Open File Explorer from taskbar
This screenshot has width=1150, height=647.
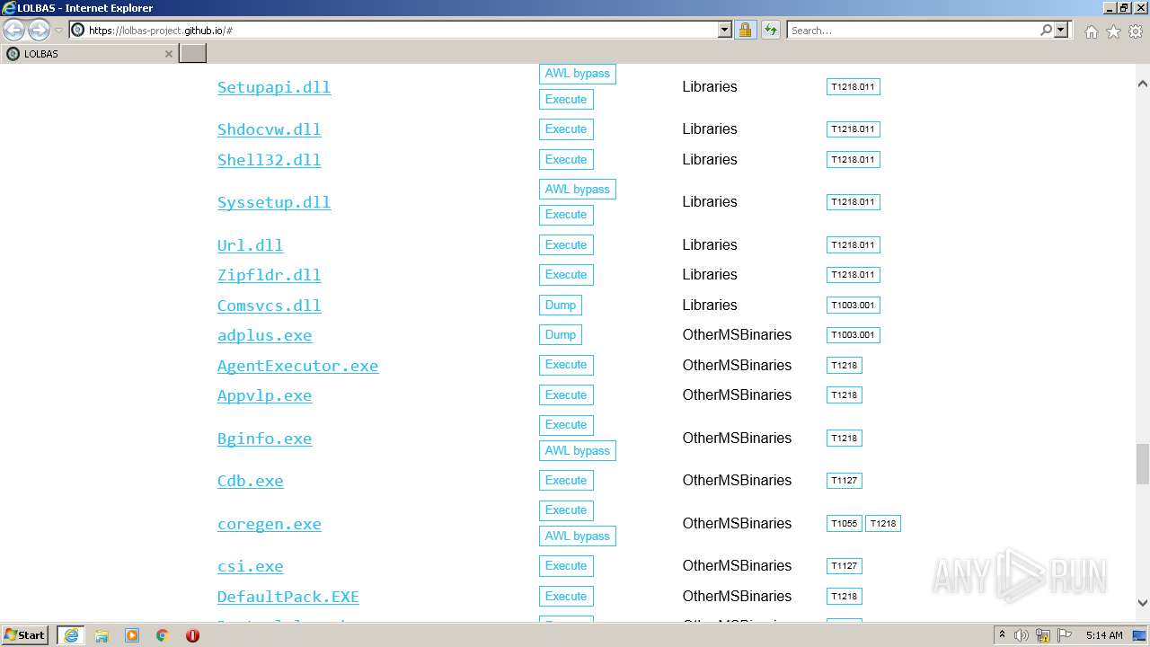pos(102,635)
